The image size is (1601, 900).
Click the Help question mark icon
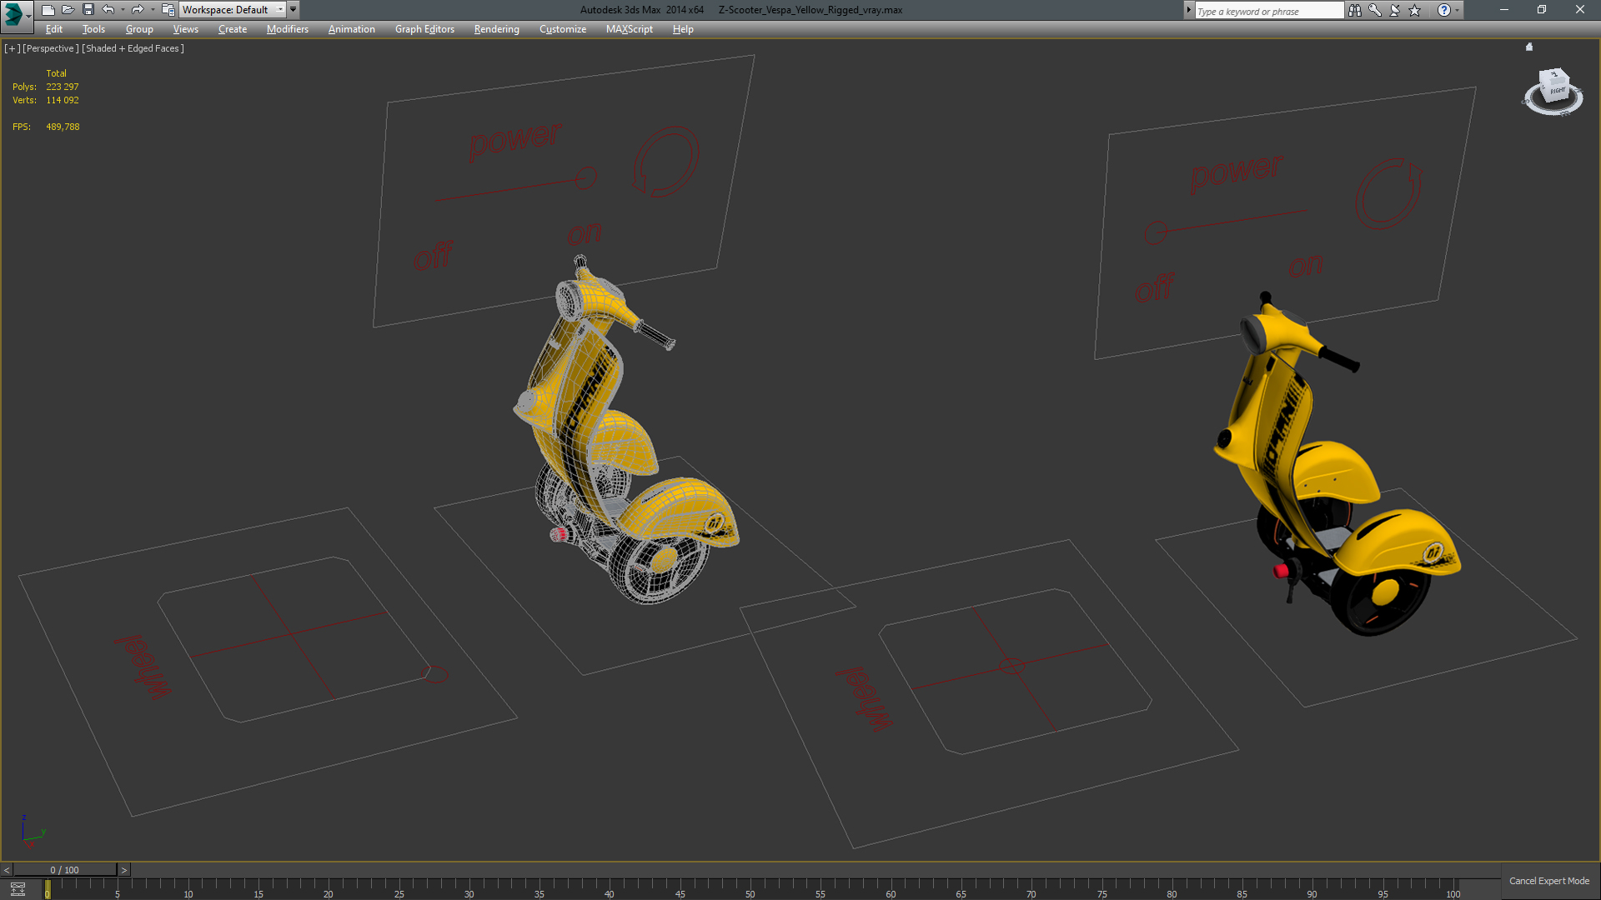point(1443,10)
